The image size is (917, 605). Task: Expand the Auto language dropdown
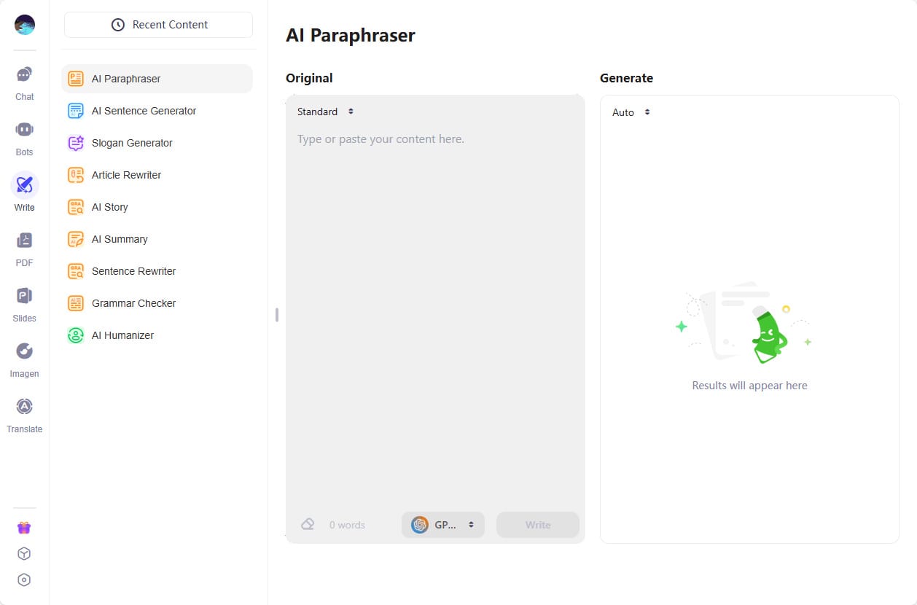tap(631, 112)
